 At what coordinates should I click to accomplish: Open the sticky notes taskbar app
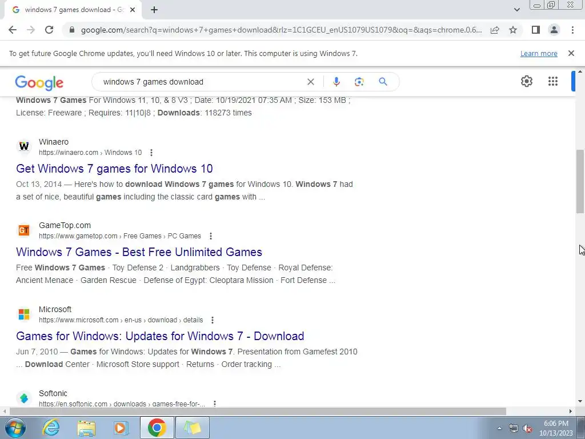(x=193, y=428)
